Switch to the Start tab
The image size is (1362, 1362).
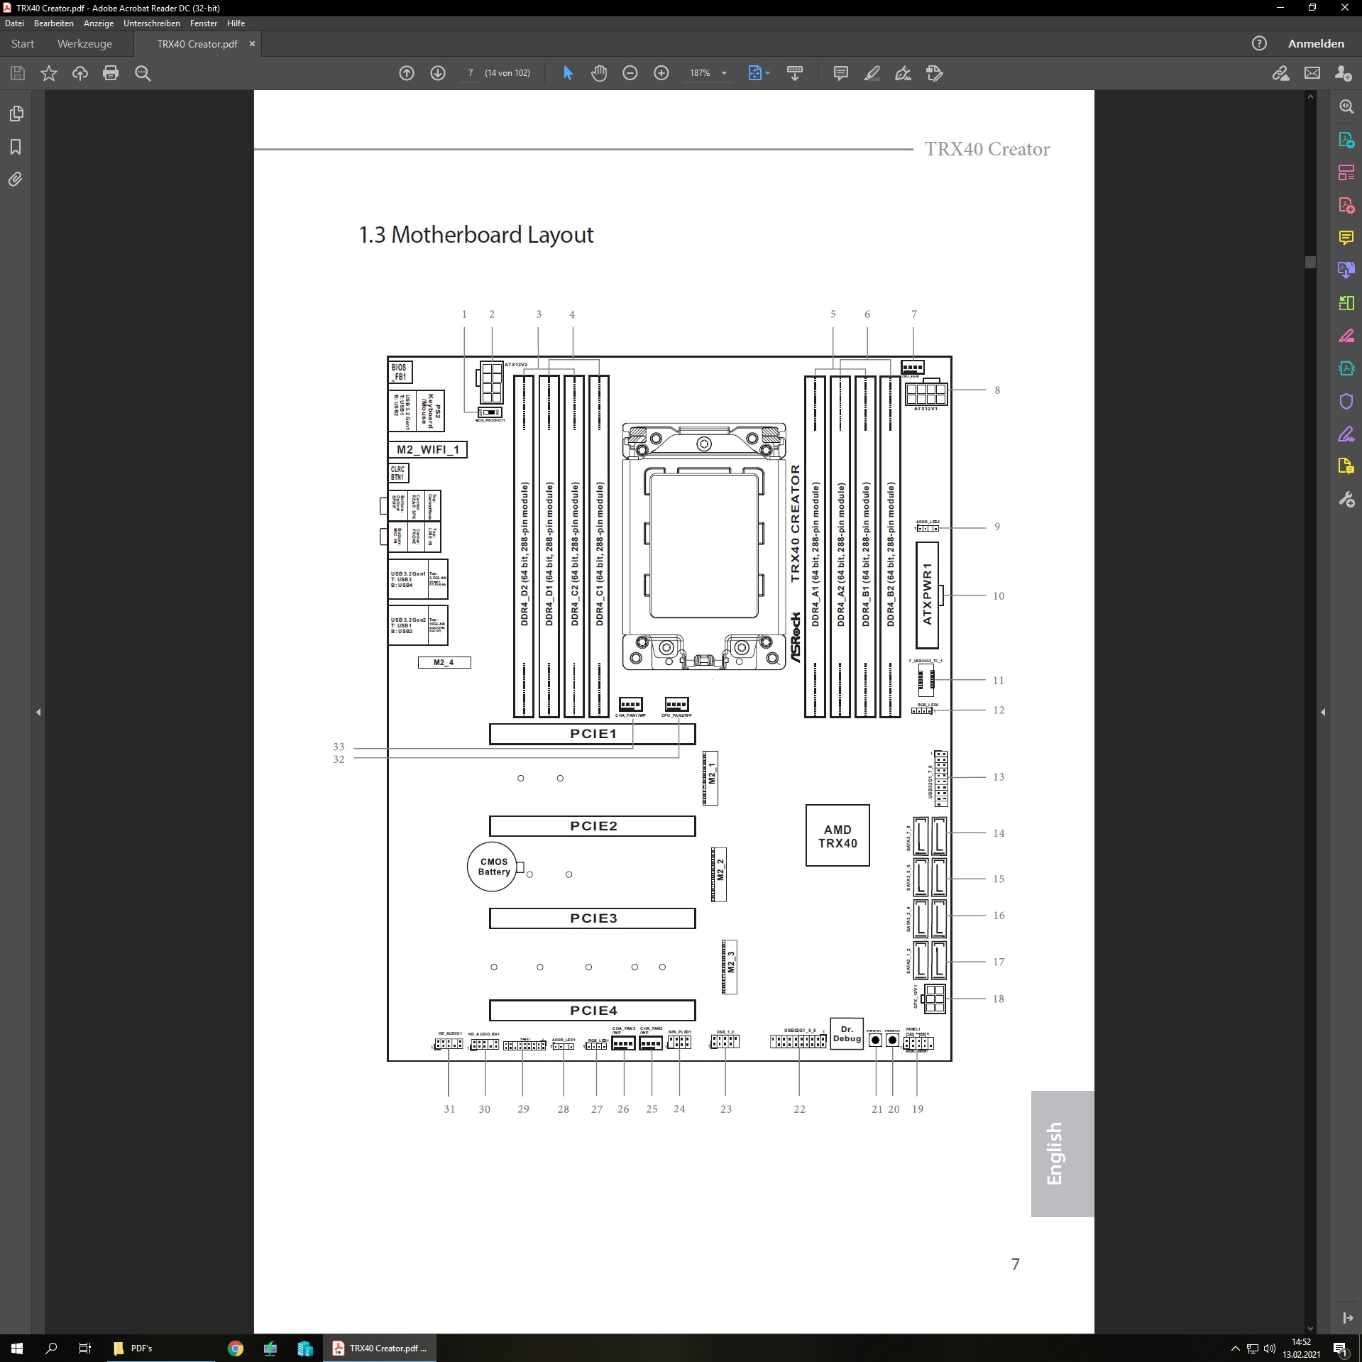(23, 43)
